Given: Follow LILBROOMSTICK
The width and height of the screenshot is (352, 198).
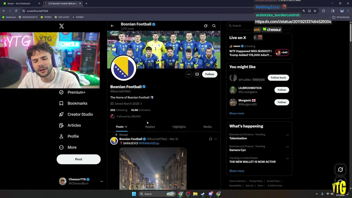Looking at the screenshot, I should (282, 90).
